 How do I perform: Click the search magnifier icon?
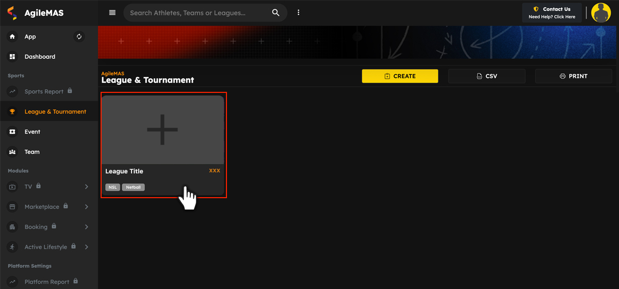[x=276, y=13]
